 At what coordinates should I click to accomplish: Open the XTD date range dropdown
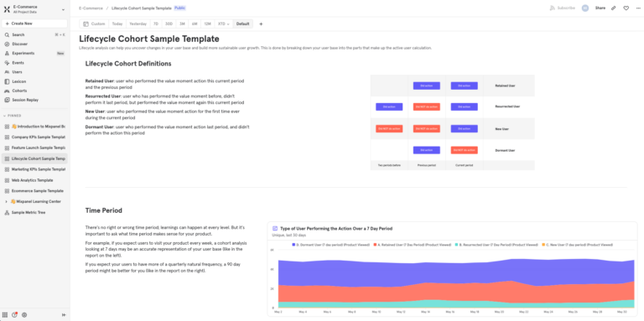click(x=224, y=23)
